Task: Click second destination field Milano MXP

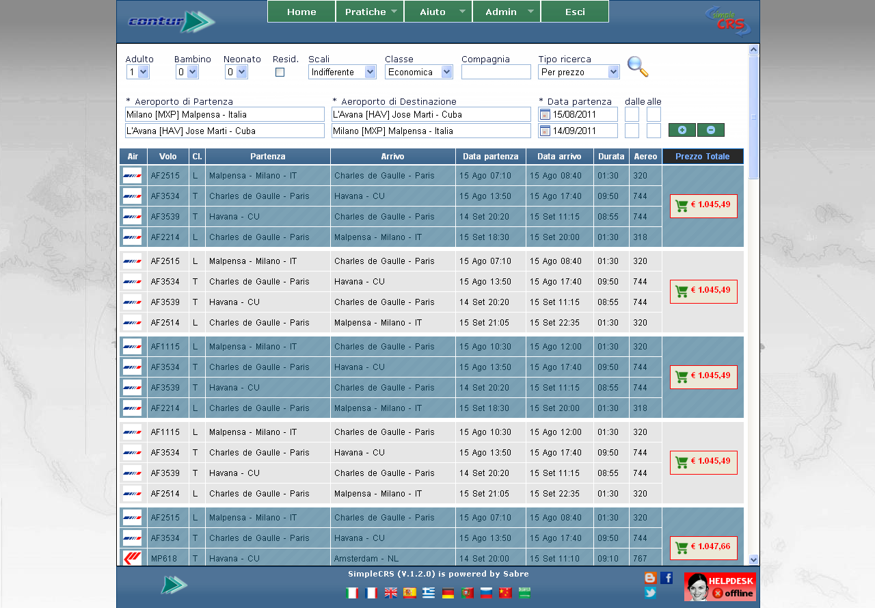Action: (x=431, y=131)
